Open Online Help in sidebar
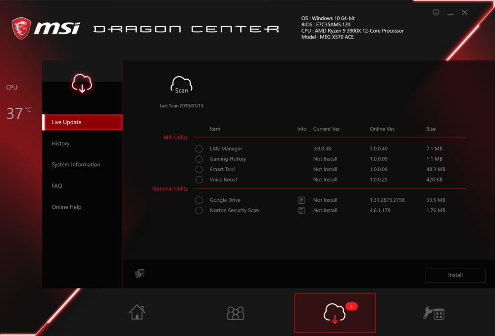This screenshot has width=495, height=336. point(66,207)
